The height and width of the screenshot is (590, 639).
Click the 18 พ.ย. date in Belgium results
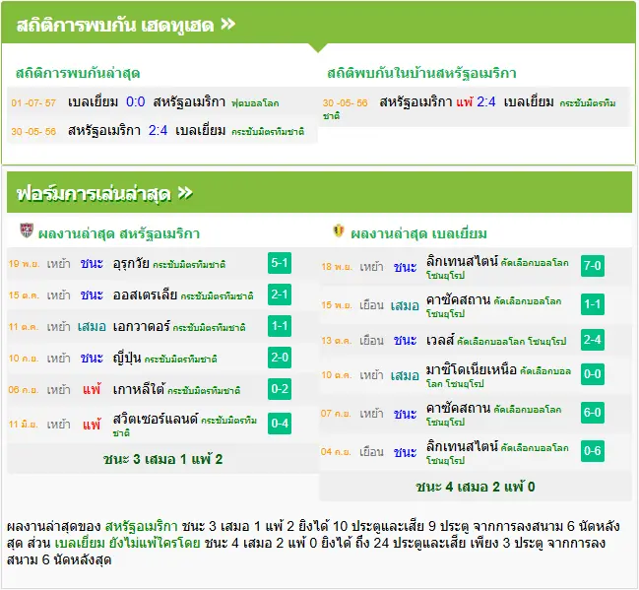click(337, 267)
